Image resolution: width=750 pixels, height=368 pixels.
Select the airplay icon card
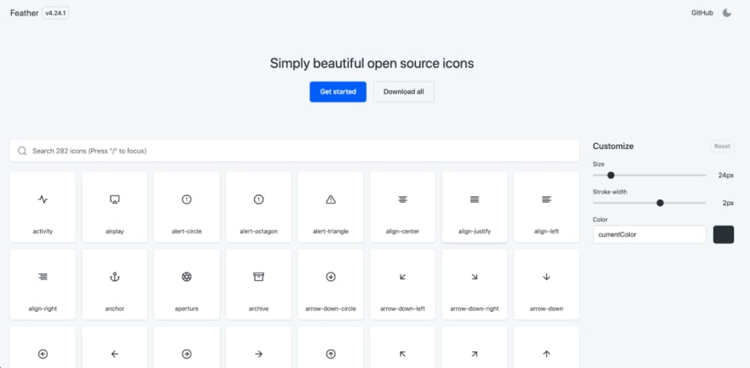115,207
